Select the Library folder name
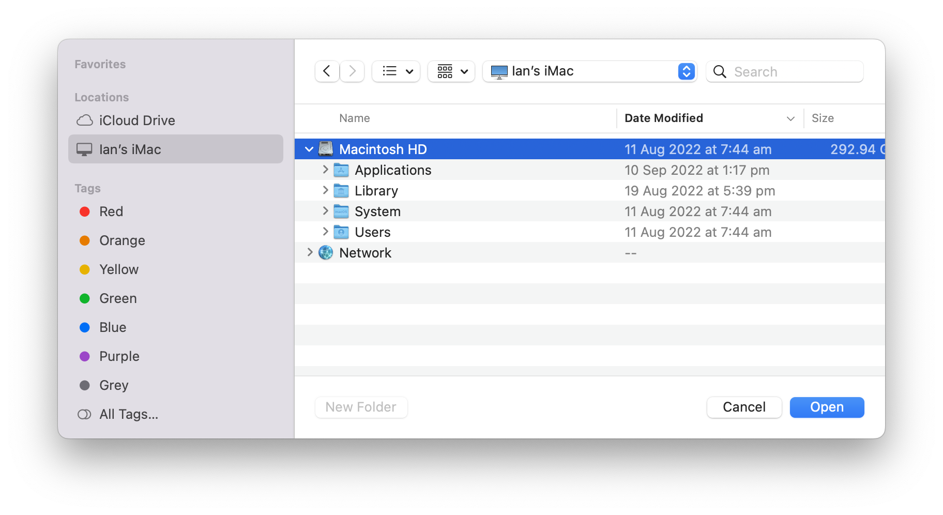The width and height of the screenshot is (943, 515). coord(376,191)
